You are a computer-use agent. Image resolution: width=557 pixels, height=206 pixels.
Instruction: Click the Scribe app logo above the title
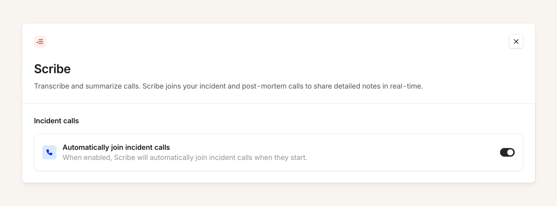click(x=40, y=41)
